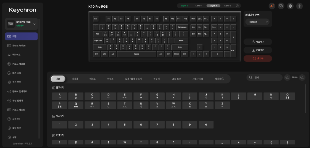Screen dimensions: 310x148
Task: Open the 특수 키 special keys tab
Action: [157, 79]
